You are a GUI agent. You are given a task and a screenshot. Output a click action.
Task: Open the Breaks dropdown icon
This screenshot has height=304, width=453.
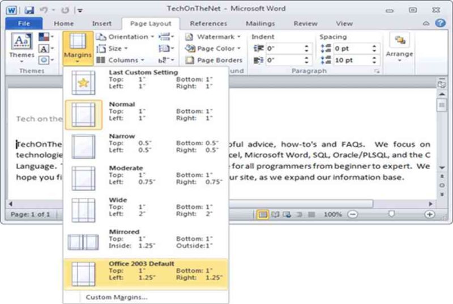click(166, 37)
